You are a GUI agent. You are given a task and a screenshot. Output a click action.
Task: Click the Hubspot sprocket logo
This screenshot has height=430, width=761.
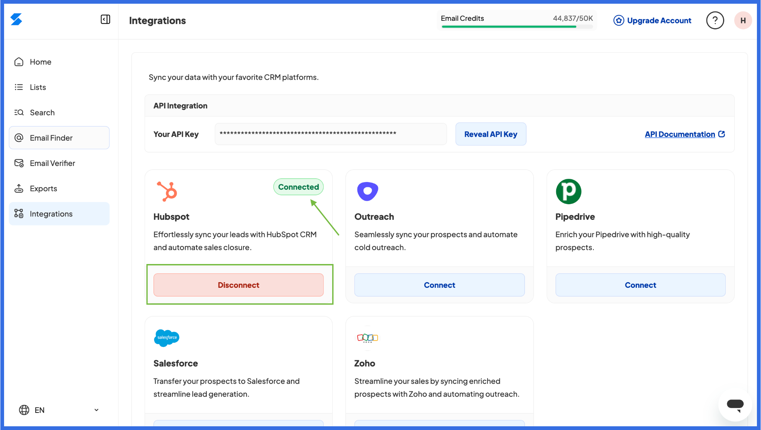coord(167,191)
